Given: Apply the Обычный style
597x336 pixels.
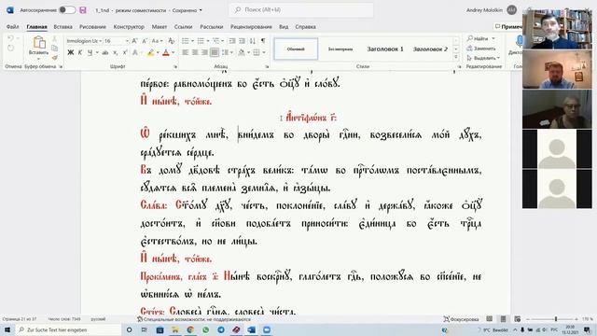Looking at the screenshot, I should [x=296, y=49].
